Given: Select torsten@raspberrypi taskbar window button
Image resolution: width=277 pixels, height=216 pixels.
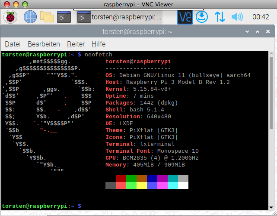Looking at the screenshot, I should pos(119,17).
